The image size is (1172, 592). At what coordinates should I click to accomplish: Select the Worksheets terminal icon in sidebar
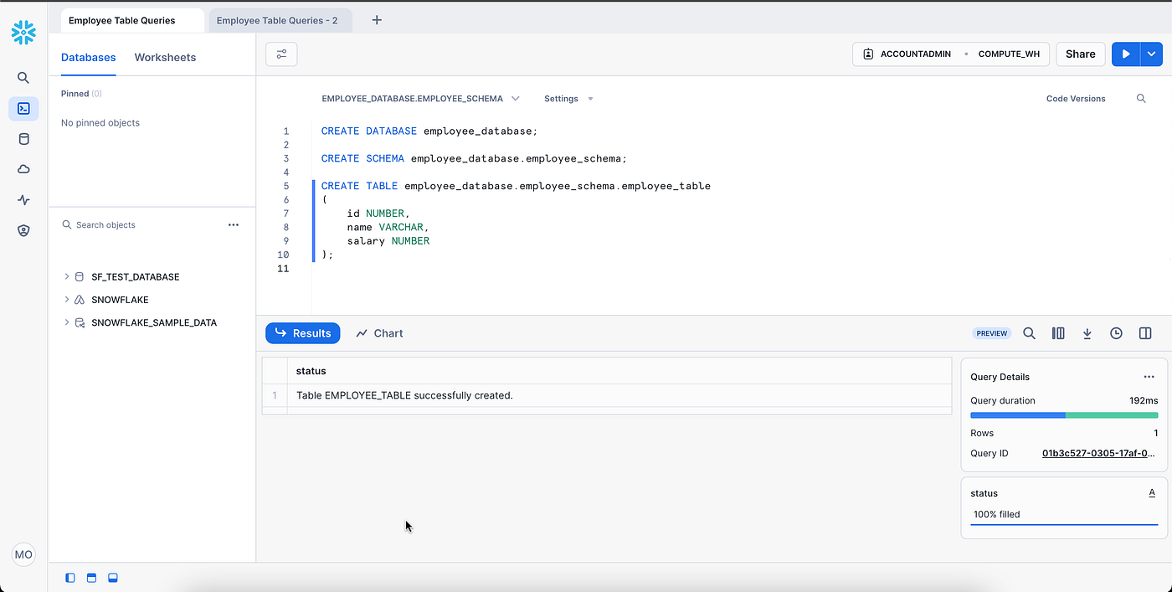(x=23, y=109)
